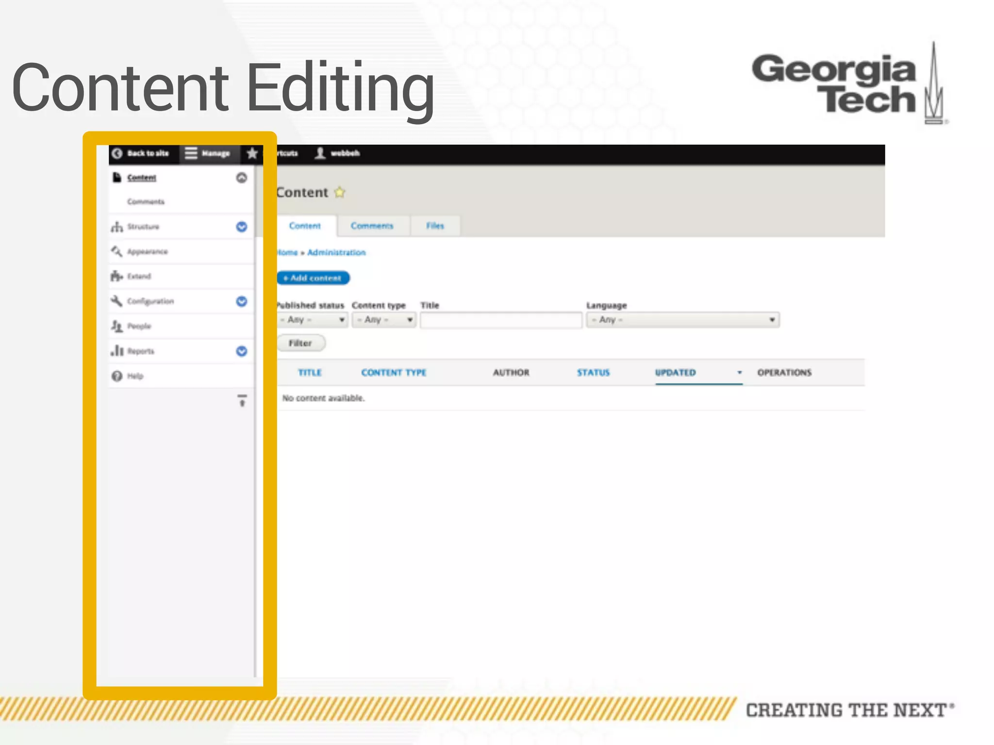
Task: Click the Add content button
Action: pos(314,278)
